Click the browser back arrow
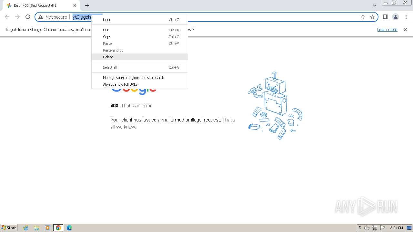Image resolution: width=413 pixels, height=232 pixels. pyautogui.click(x=7, y=17)
